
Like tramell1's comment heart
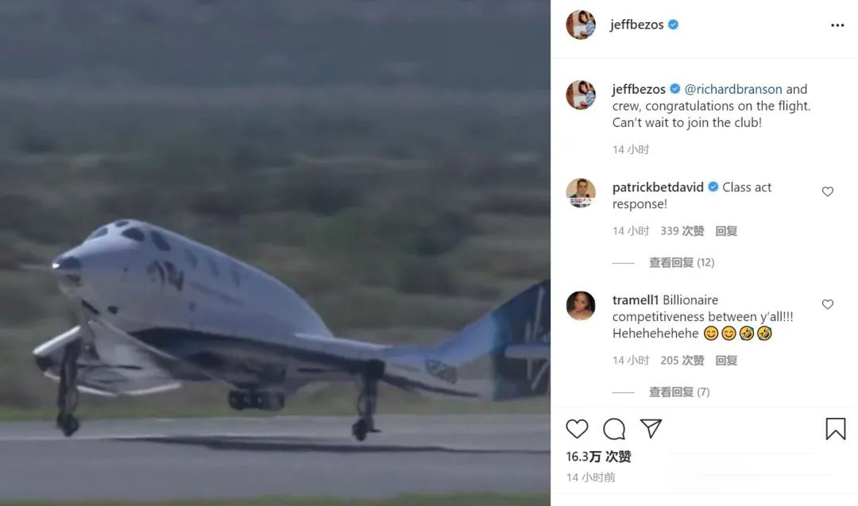tap(827, 304)
